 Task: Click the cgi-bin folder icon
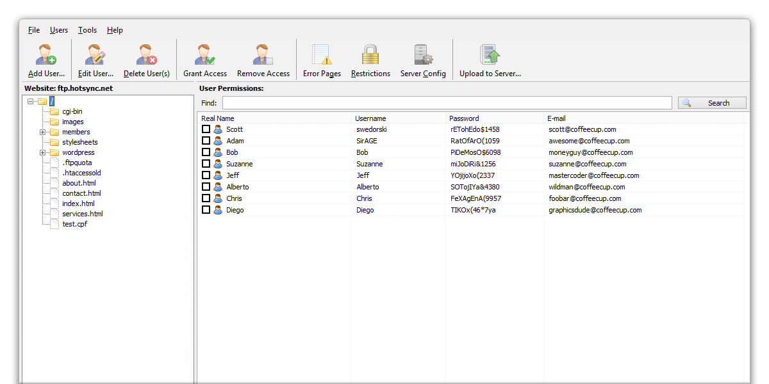click(x=54, y=111)
